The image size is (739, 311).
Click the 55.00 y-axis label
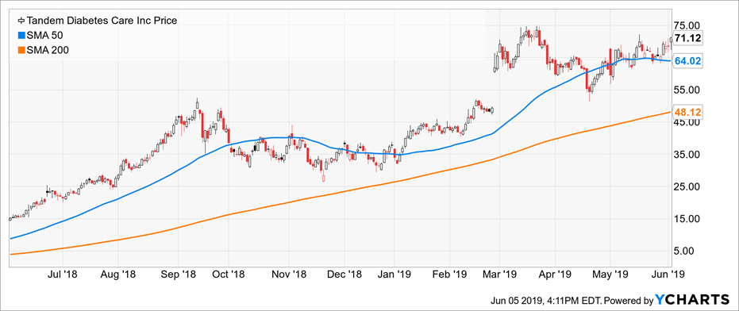(x=687, y=90)
